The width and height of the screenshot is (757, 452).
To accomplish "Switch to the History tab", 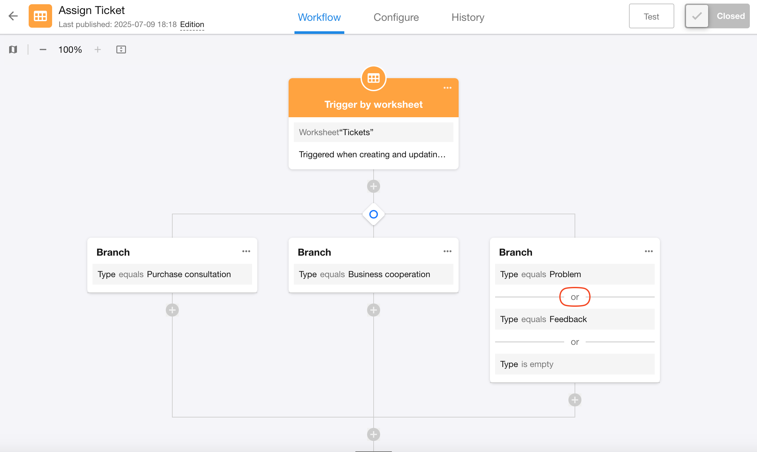I will coord(468,17).
